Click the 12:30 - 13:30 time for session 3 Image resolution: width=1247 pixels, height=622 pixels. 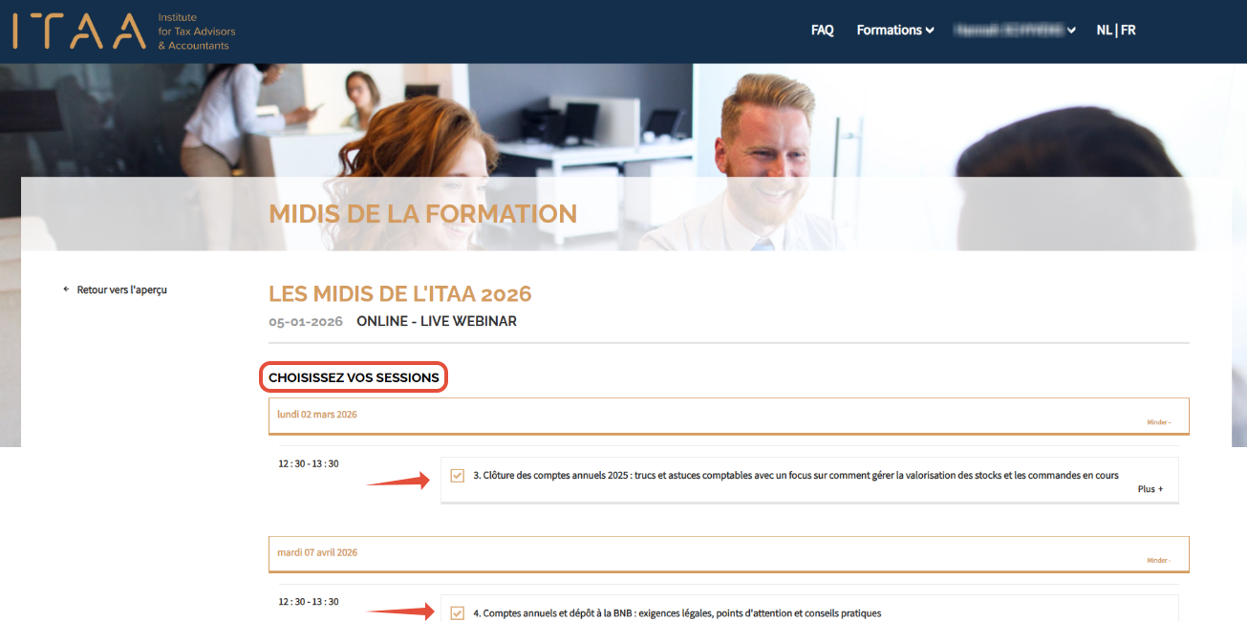pyautogui.click(x=309, y=464)
